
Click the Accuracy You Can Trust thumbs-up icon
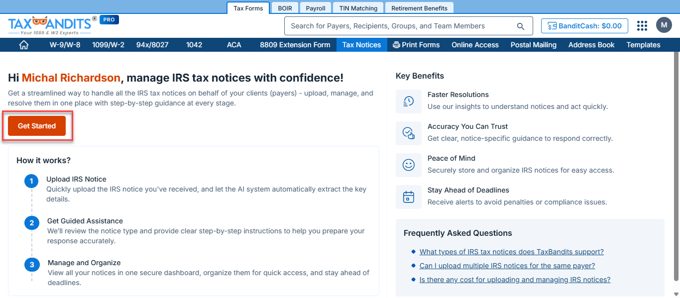[409, 133]
